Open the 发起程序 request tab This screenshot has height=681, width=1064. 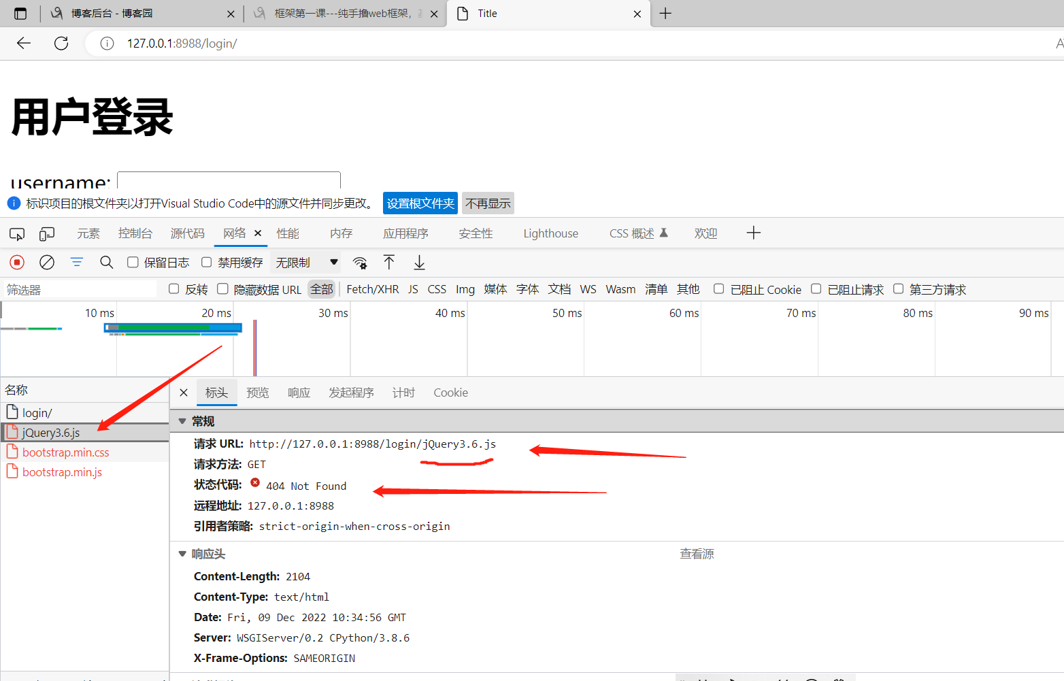click(x=352, y=393)
